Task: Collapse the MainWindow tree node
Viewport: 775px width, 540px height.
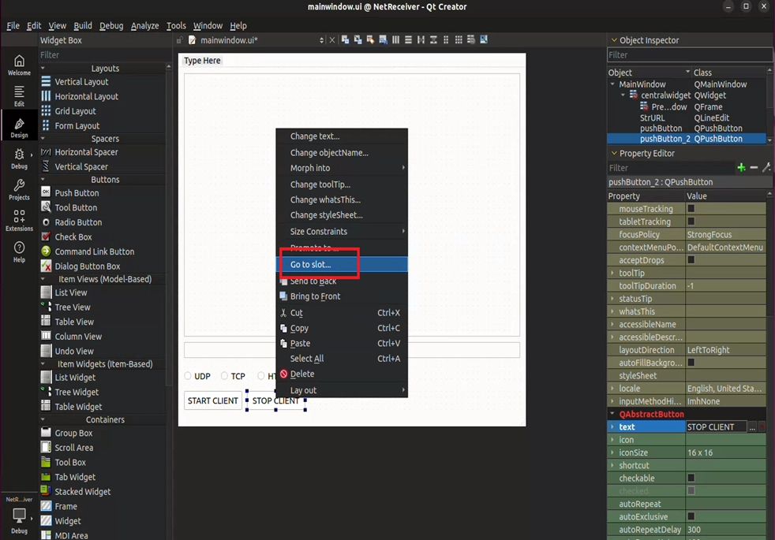Action: [x=613, y=84]
